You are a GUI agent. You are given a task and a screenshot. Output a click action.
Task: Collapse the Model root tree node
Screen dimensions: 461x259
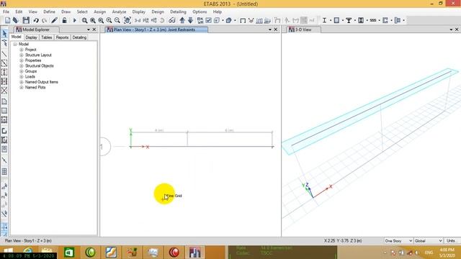coord(15,44)
